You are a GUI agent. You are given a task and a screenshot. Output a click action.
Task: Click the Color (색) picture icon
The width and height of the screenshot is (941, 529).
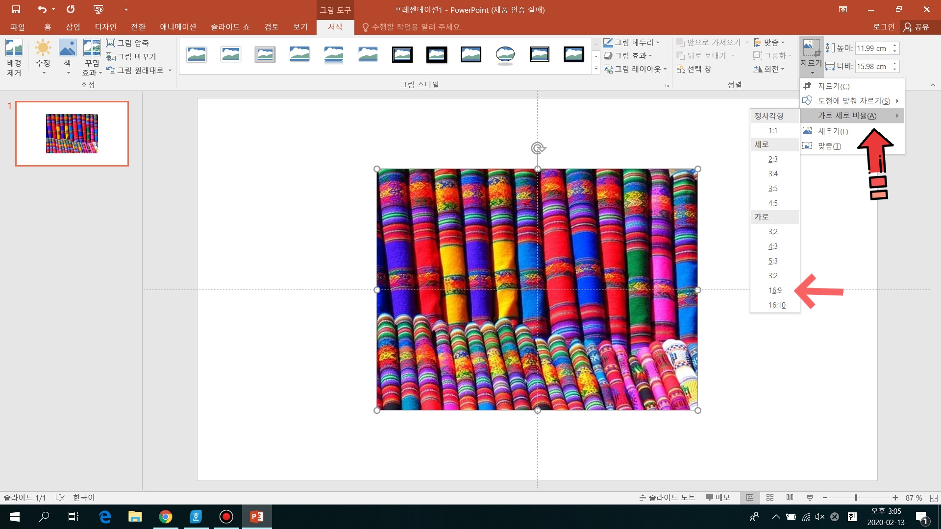68,48
